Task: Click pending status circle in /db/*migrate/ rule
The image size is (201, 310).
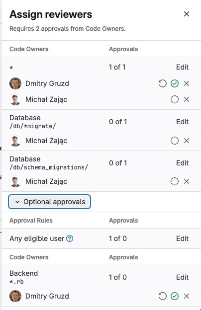Action: pyautogui.click(x=175, y=141)
